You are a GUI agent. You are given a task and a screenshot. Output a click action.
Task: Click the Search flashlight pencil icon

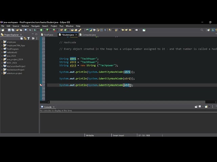(80, 30)
